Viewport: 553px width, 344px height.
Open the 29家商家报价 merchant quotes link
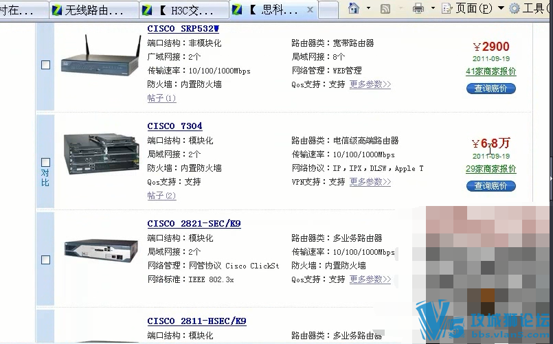coord(490,169)
